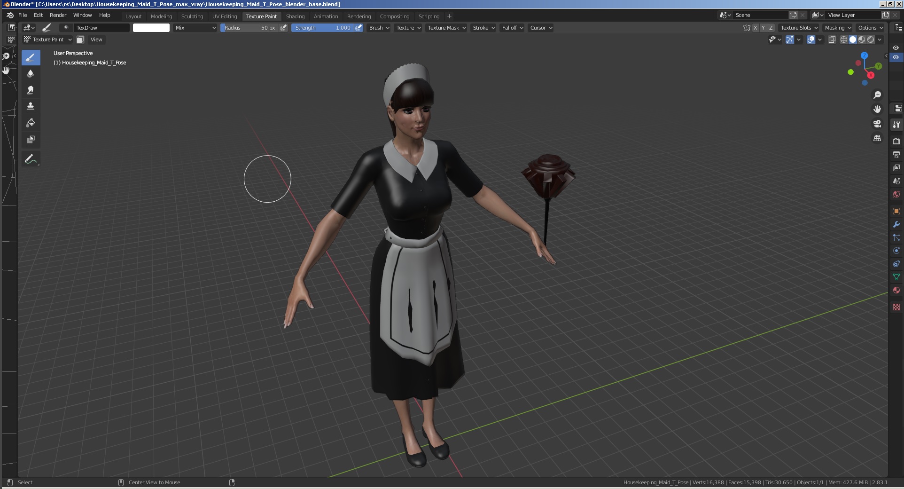The height and width of the screenshot is (489, 904).
Task: Select the Fill bucket tool
Action: (31, 123)
